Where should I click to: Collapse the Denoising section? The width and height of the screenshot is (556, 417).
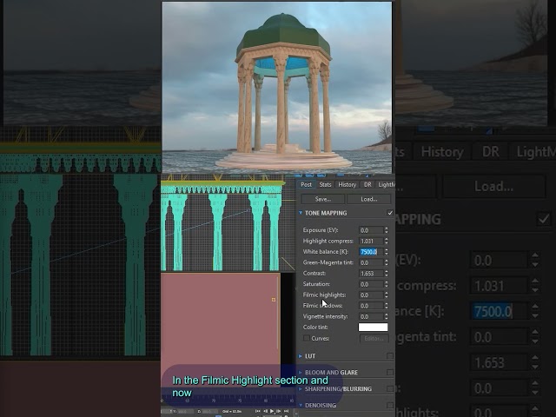[x=301, y=405]
